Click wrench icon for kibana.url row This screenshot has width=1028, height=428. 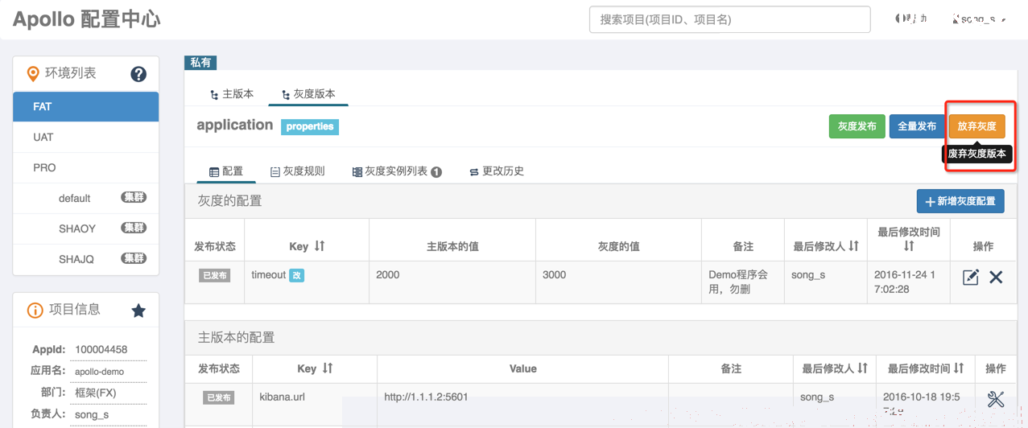[x=996, y=398]
